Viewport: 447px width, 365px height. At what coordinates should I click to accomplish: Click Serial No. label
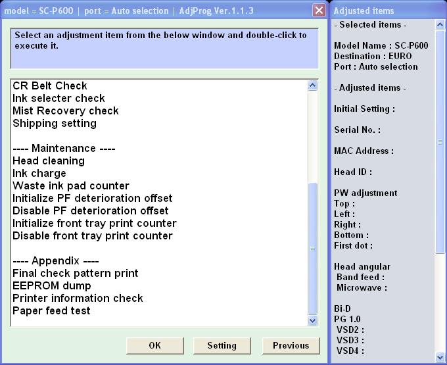[357, 130]
